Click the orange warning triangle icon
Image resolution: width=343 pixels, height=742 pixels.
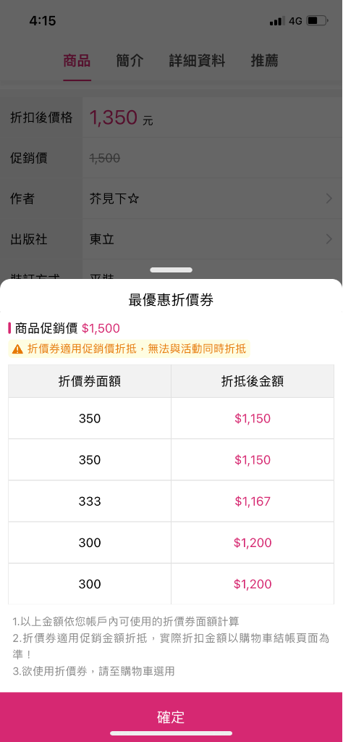(17, 350)
